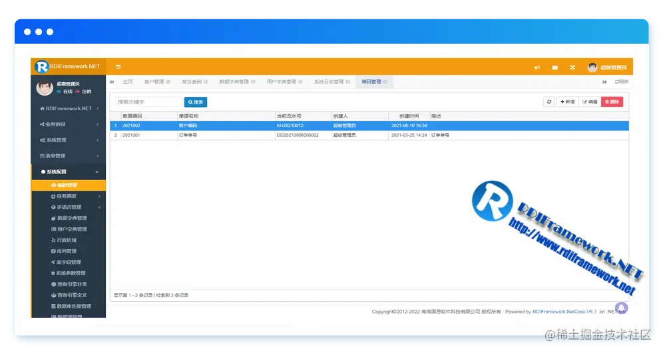Open announcements via the megaphone icon

(x=537, y=67)
